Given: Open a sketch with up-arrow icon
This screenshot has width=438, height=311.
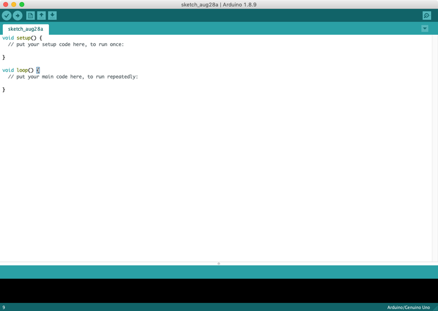Looking at the screenshot, I should 42,15.
